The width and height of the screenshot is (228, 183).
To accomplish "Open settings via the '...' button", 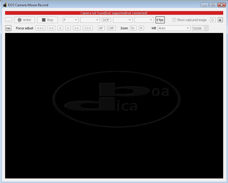I will 9,20.
